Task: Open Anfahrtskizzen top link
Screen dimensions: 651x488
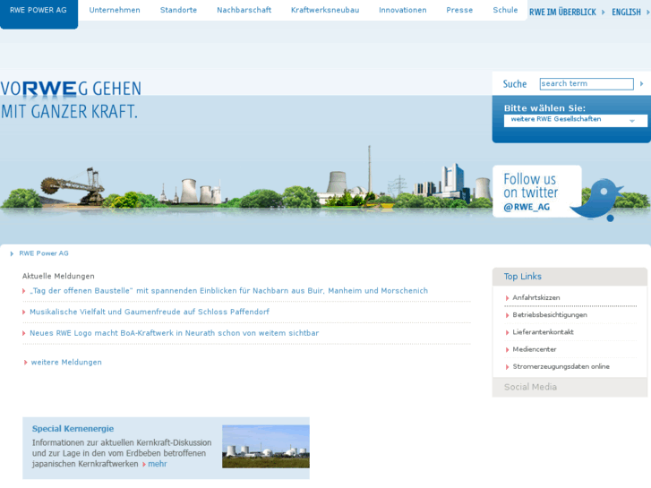Action: pos(536,298)
